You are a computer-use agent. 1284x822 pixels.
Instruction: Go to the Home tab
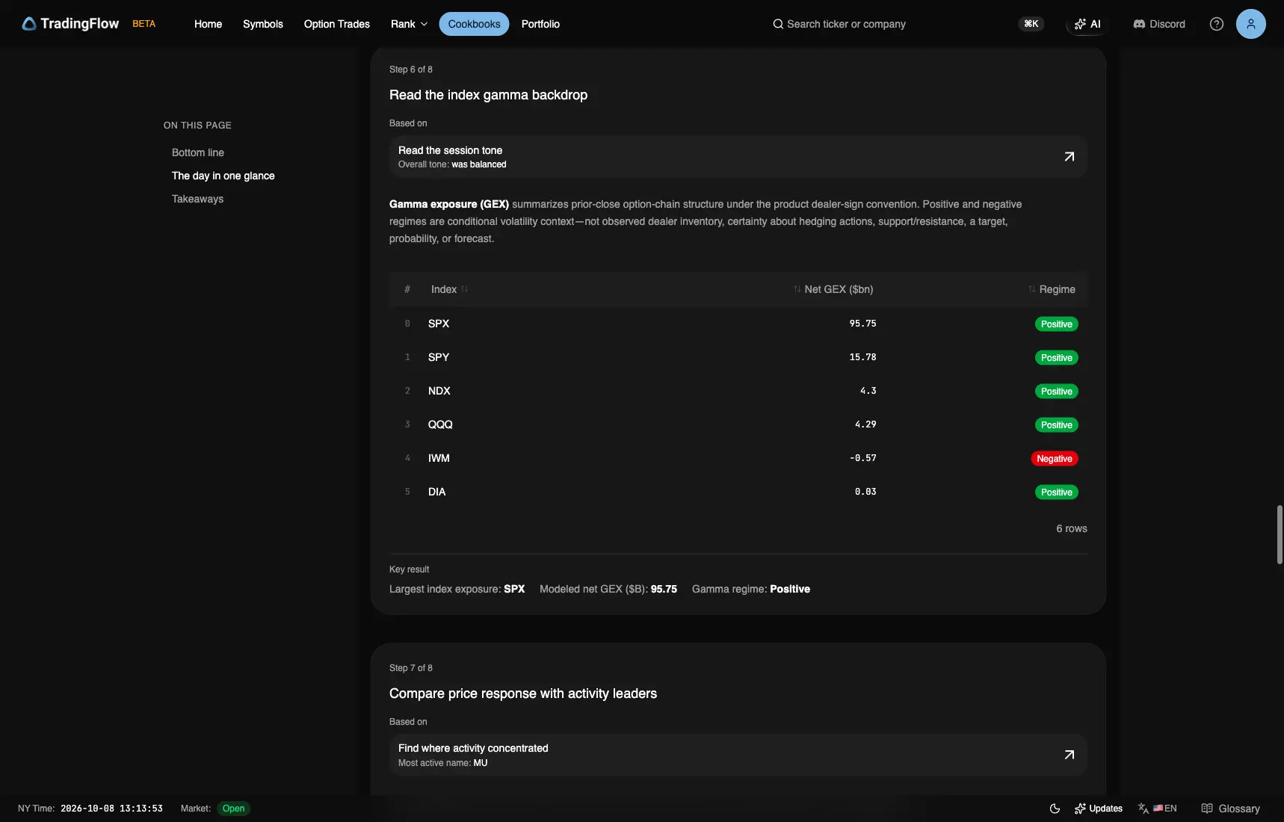(208, 24)
